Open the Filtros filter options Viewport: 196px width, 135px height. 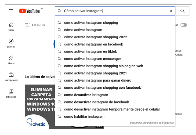pos(35,25)
